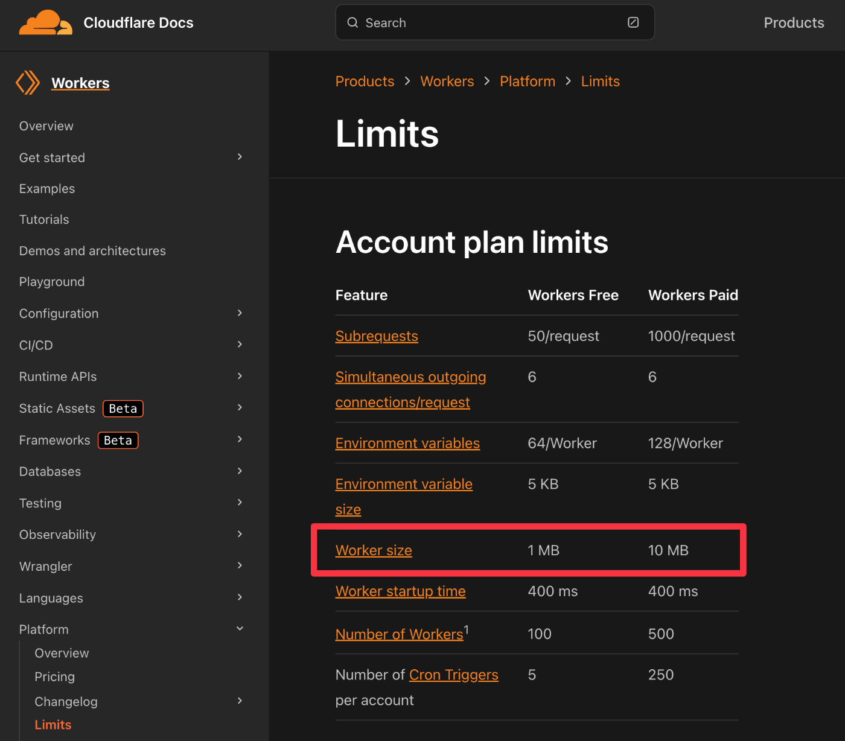The image size is (845, 741).
Task: Go to Workers breadcrumb
Action: (x=447, y=81)
